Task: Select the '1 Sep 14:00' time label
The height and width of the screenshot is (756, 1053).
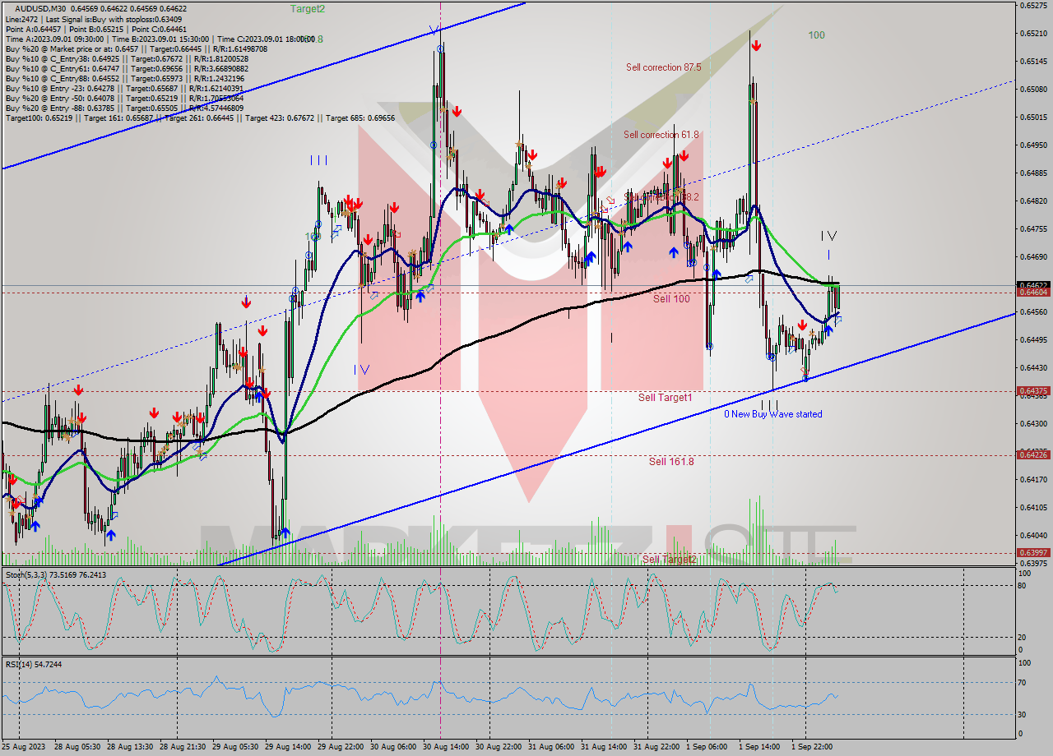Action: 759,747
